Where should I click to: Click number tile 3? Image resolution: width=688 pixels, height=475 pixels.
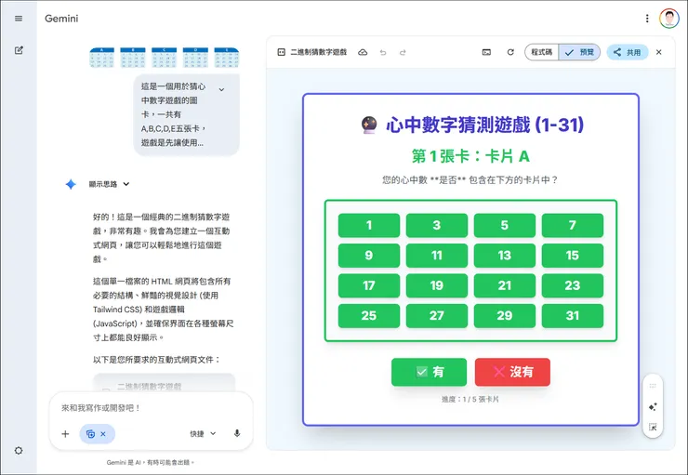click(437, 226)
